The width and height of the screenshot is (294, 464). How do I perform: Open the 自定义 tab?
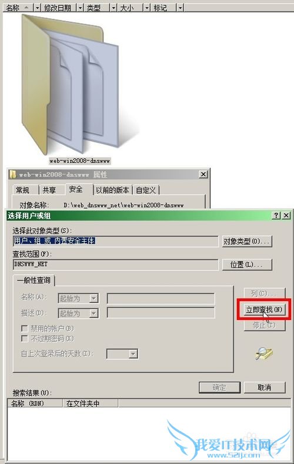(146, 190)
